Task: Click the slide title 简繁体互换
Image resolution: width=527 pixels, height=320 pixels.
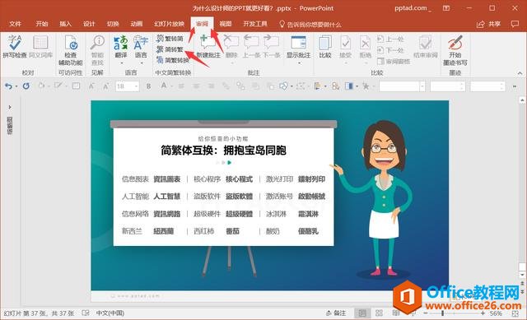Action: click(x=224, y=150)
